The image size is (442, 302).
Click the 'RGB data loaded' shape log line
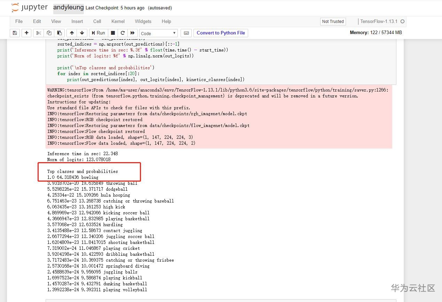coord(120,137)
